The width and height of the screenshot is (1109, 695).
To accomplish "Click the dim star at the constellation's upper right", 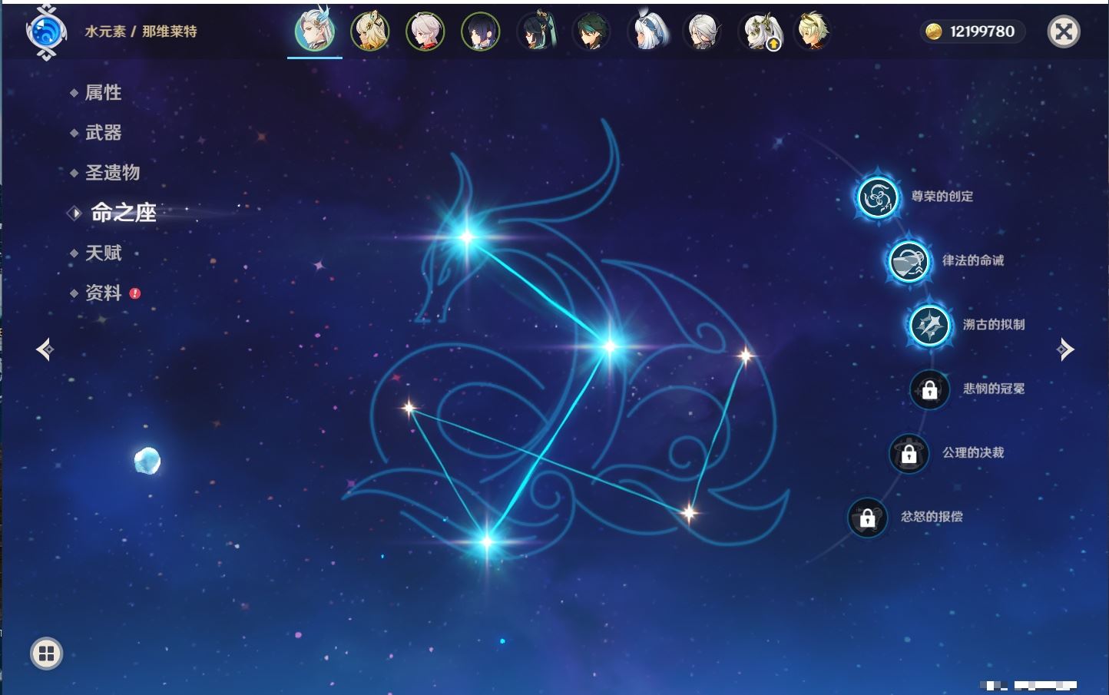I will click(745, 355).
